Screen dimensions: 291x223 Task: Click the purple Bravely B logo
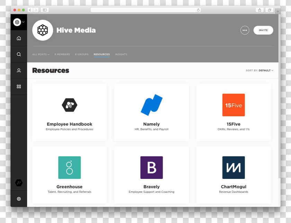(x=152, y=167)
